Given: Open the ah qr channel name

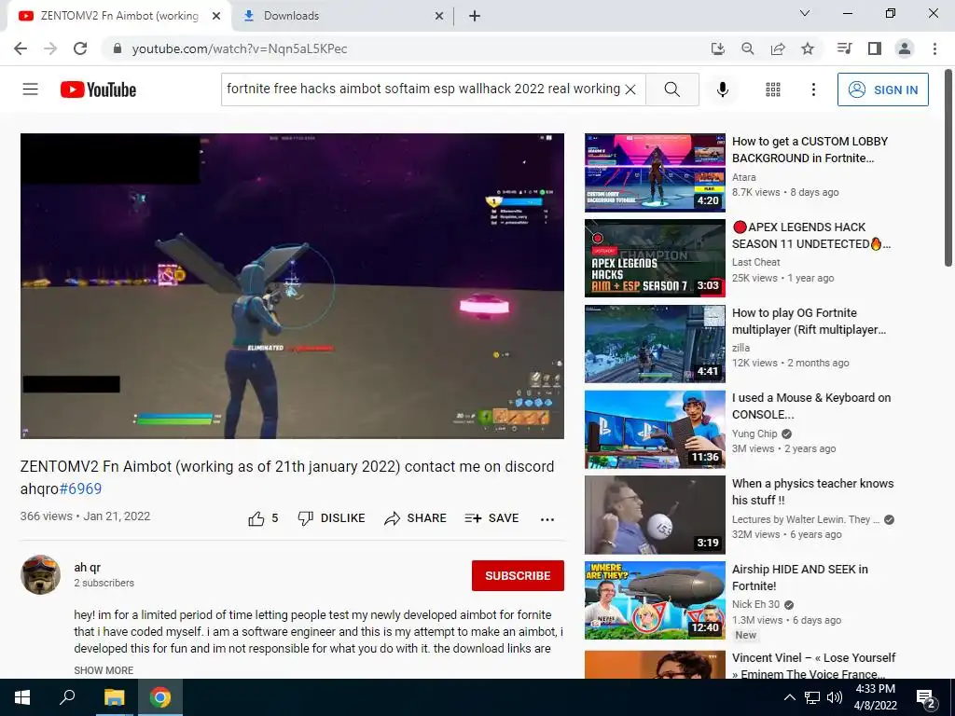Looking at the screenshot, I should pyautogui.click(x=87, y=568).
